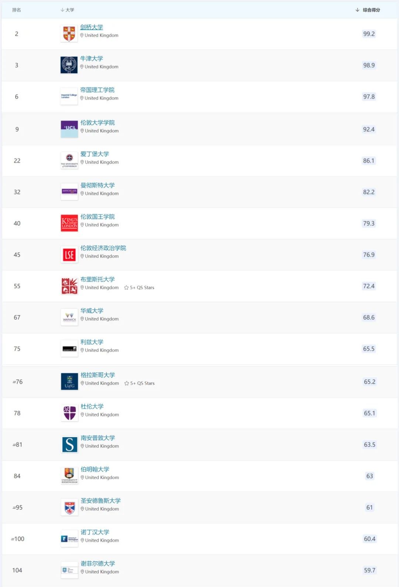
Task: Open the 曼彻斯特大学 link
Action: (x=98, y=185)
